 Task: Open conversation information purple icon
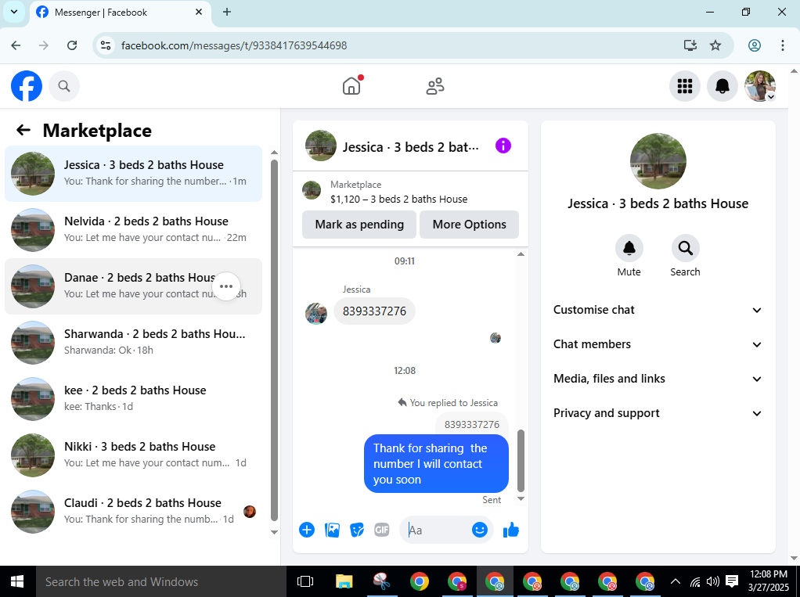coord(503,146)
